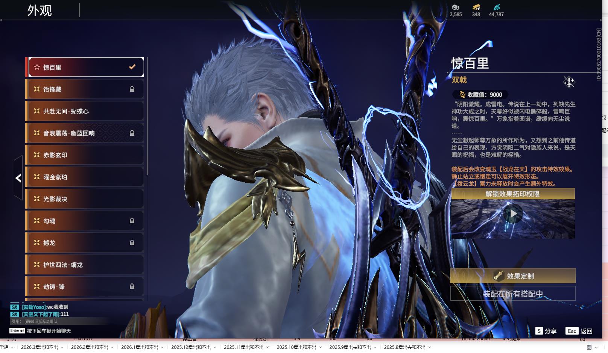Select the 光影裁决 skin
Viewport: 608px width, 353px height.
tap(85, 198)
